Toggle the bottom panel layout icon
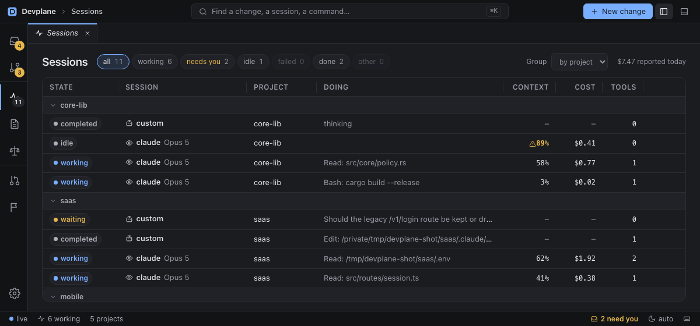Screen dimensions: 700x326 [685, 11]
